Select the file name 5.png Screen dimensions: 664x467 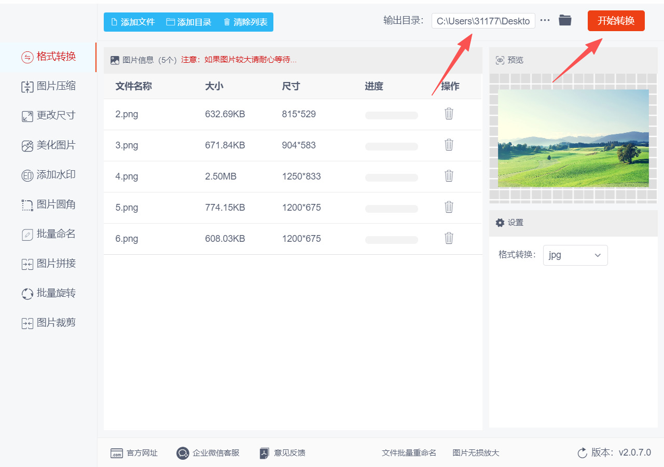point(127,208)
